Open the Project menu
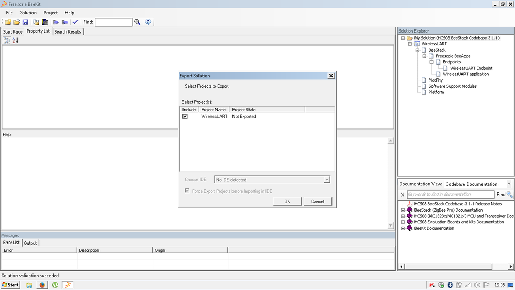The image size is (515, 290). coord(51,13)
